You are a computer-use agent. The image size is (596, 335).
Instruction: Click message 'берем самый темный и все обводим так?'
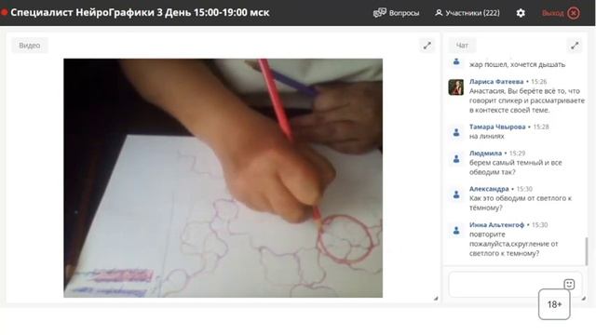(x=515, y=167)
